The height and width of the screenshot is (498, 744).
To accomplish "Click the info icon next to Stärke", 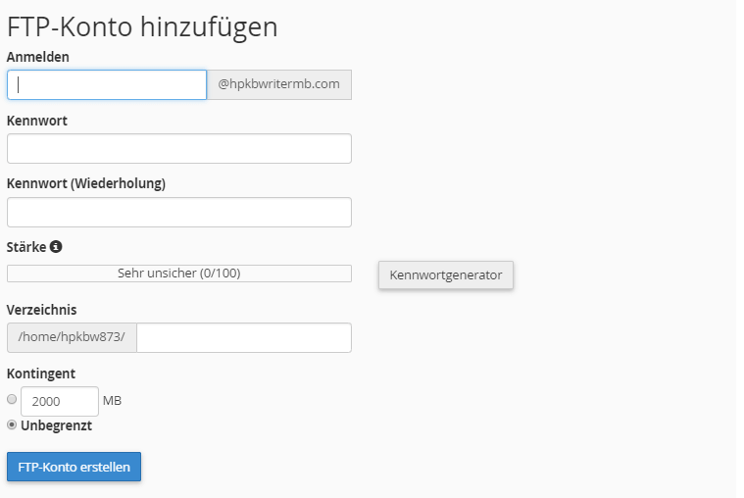I will click(x=56, y=247).
